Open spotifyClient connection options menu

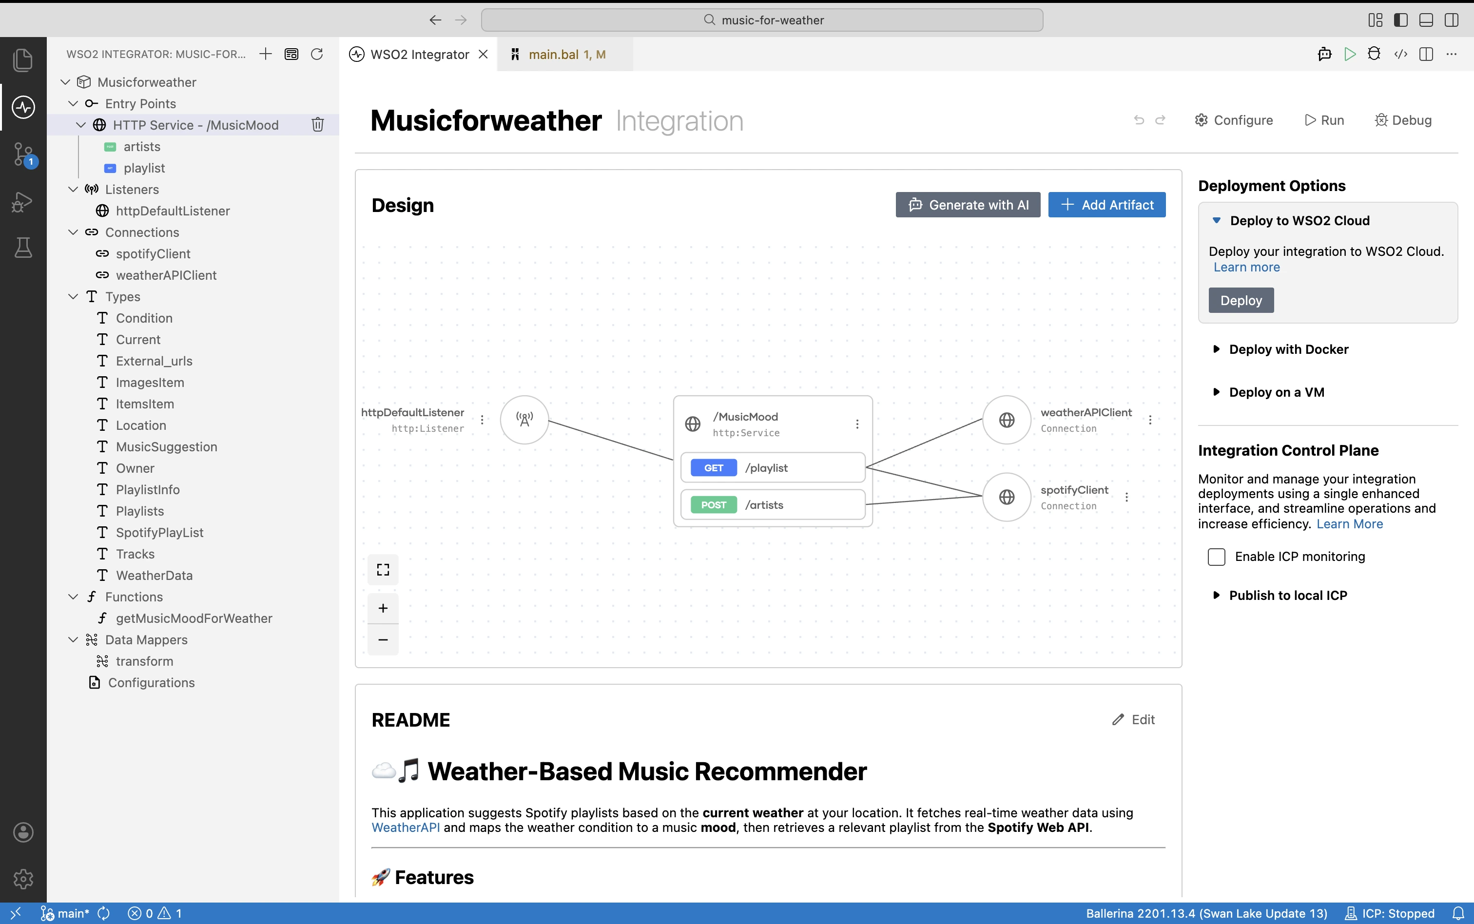click(x=1127, y=498)
